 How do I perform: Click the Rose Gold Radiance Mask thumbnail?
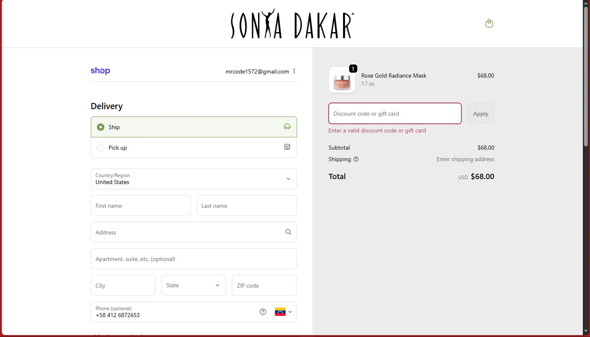(x=342, y=80)
